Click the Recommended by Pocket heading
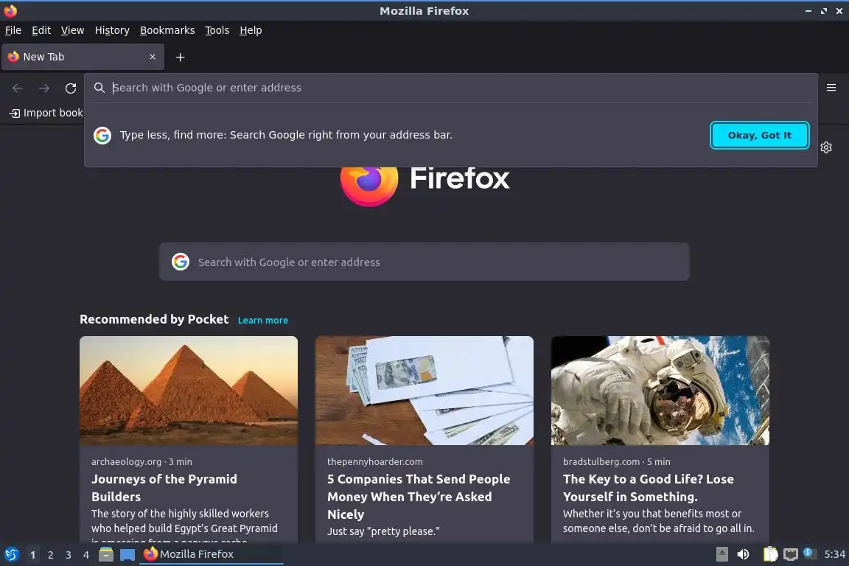This screenshot has height=566, width=849. tap(154, 320)
